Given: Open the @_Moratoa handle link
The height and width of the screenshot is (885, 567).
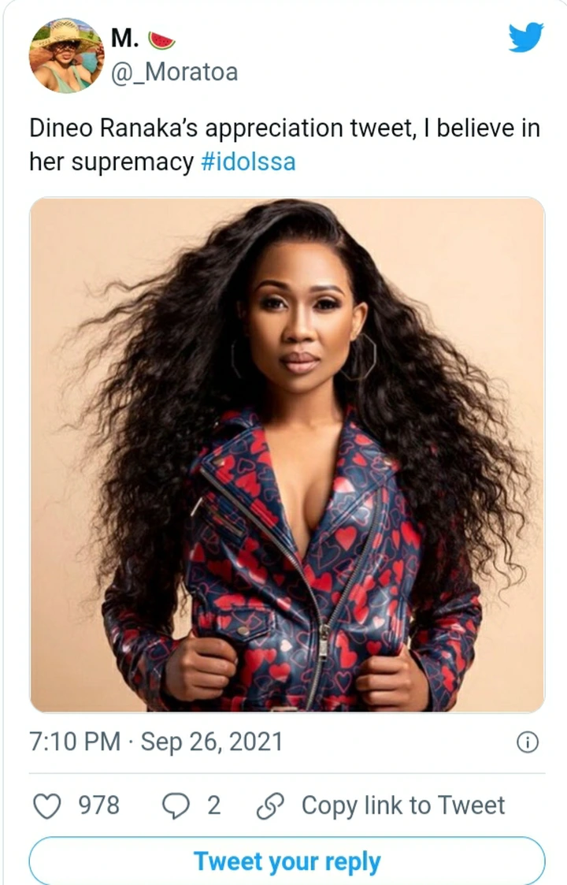Looking at the screenshot, I should [174, 73].
